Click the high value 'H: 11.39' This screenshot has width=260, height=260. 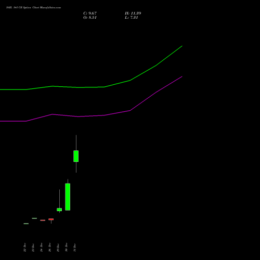click(x=133, y=14)
